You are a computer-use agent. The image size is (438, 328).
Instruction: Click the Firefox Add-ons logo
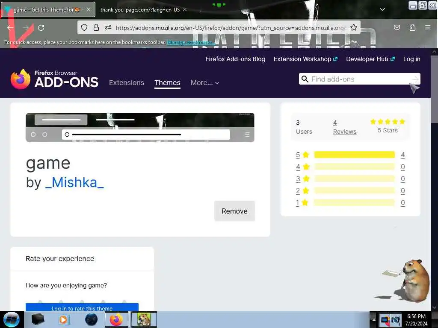click(54, 79)
